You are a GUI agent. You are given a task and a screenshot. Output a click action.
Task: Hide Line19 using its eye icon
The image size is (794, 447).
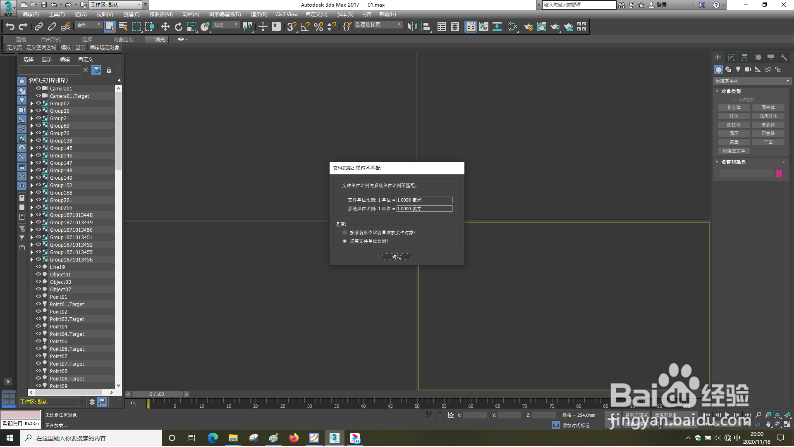pos(38,267)
